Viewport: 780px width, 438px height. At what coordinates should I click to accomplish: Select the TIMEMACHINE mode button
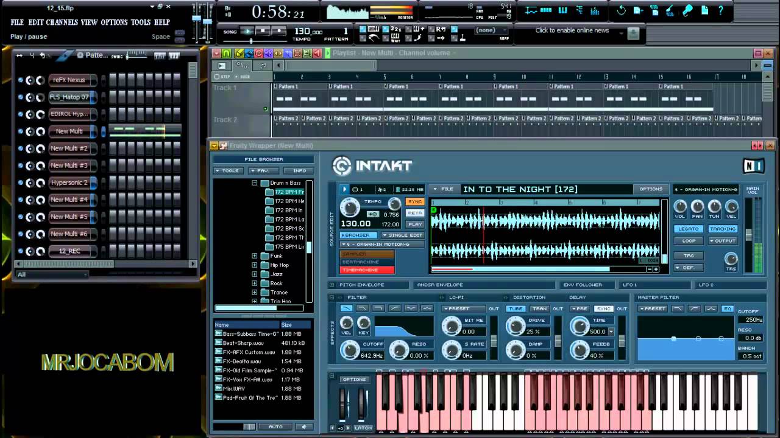point(367,270)
